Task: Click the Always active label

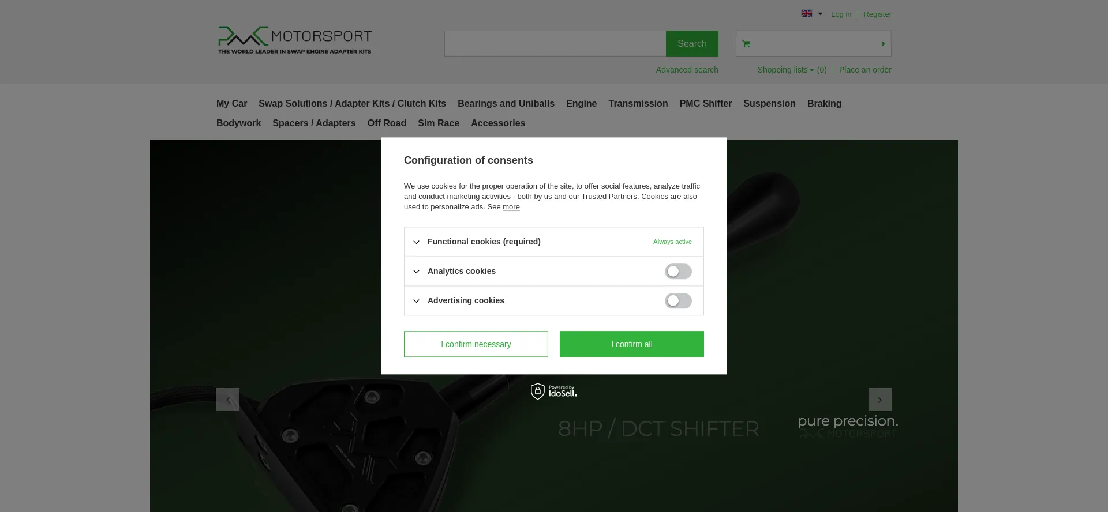Action: (x=672, y=242)
